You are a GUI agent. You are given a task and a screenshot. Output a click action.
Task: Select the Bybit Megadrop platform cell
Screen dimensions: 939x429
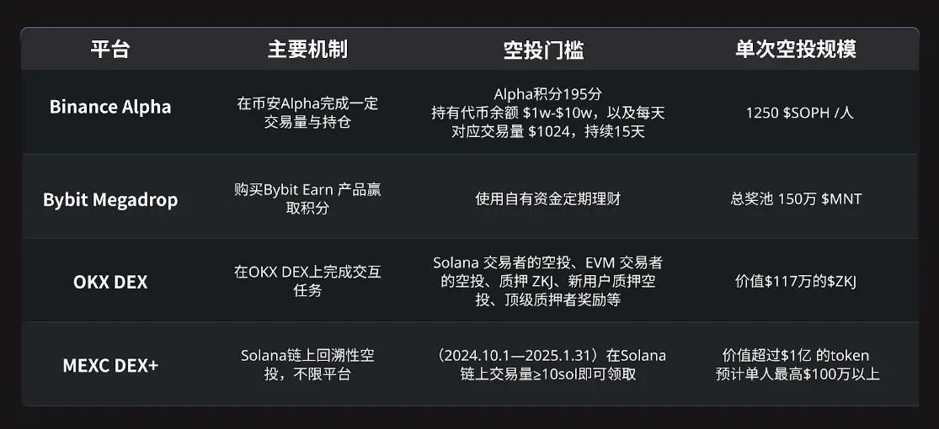110,199
